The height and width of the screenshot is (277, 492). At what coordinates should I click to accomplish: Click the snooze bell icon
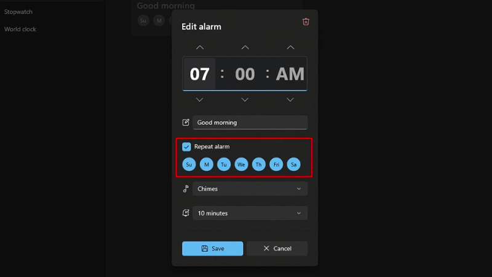tap(186, 213)
